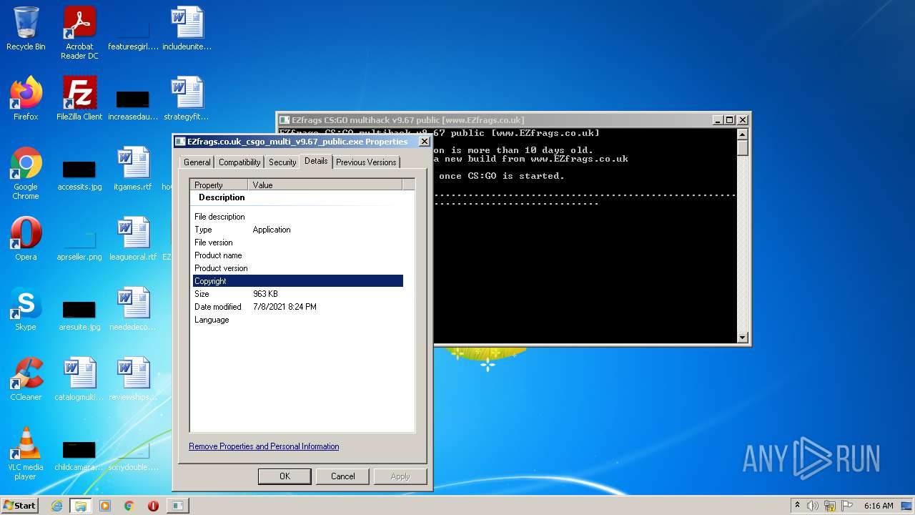Maximize the EZfrags console window
Image resolution: width=915 pixels, height=515 pixels.
729,120
